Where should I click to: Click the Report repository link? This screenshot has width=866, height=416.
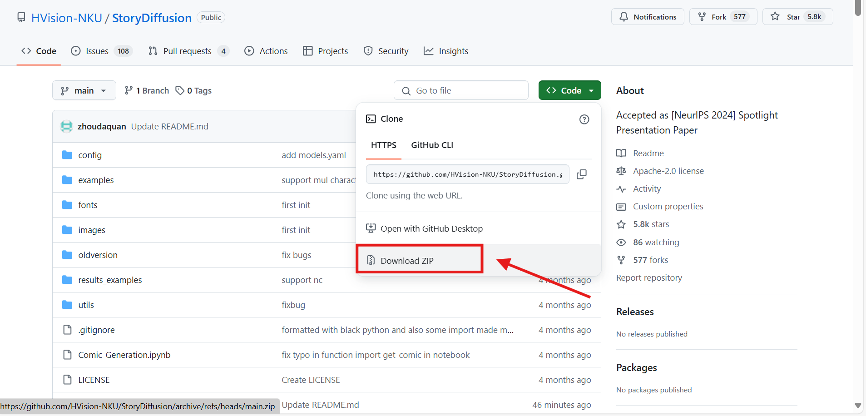[649, 278]
